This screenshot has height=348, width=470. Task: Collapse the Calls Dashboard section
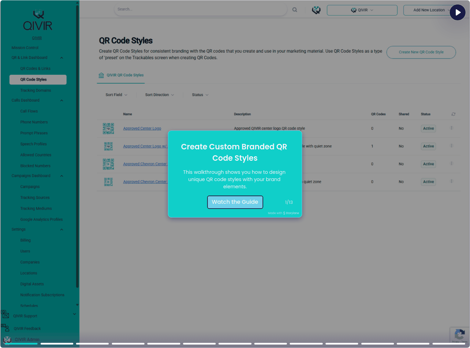[x=62, y=101]
